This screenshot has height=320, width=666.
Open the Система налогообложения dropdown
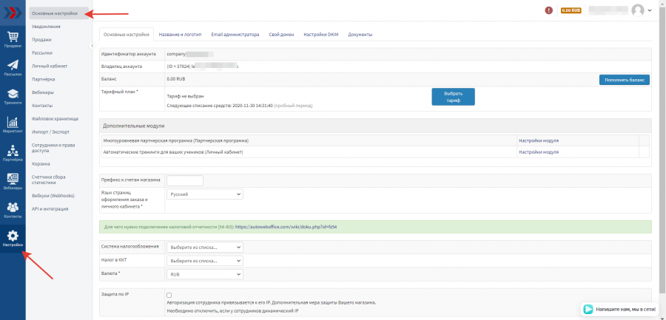[x=204, y=247]
